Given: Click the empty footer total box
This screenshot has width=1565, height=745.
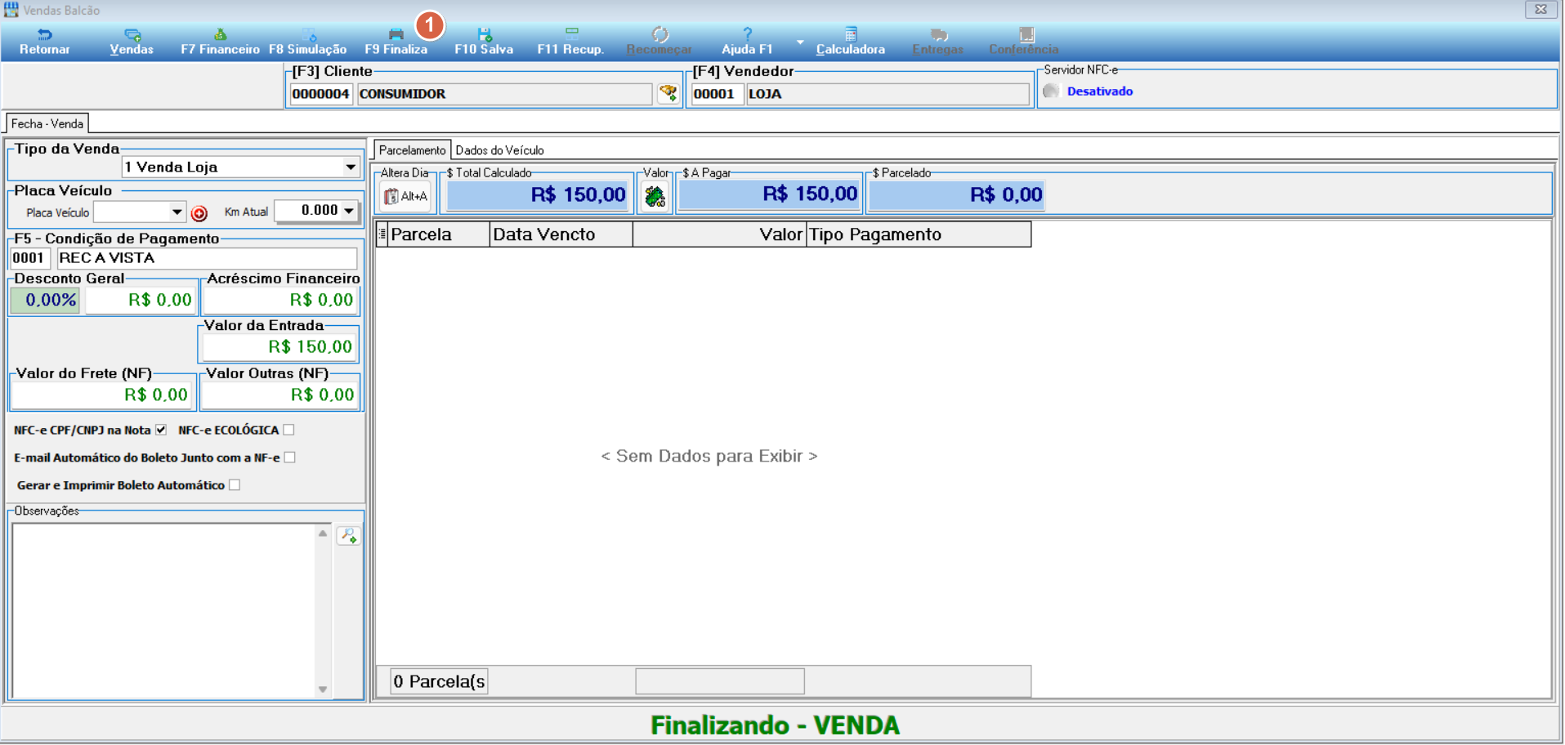Looking at the screenshot, I should [x=720, y=681].
